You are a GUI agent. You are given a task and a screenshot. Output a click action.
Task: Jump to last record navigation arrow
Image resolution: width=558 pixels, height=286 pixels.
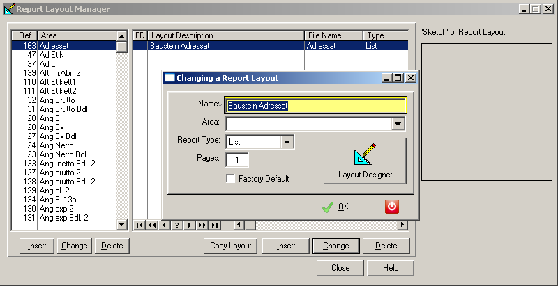click(214, 225)
